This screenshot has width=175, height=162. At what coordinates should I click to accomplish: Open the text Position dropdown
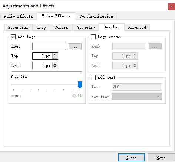[137, 97]
